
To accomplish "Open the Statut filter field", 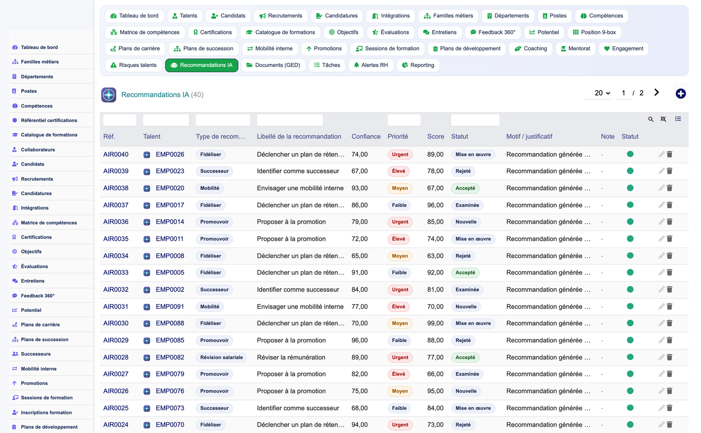I will click(x=475, y=120).
